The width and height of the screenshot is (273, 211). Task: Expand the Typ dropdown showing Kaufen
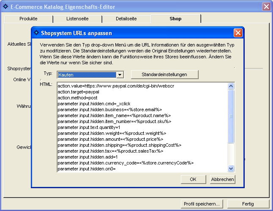[x=120, y=74]
